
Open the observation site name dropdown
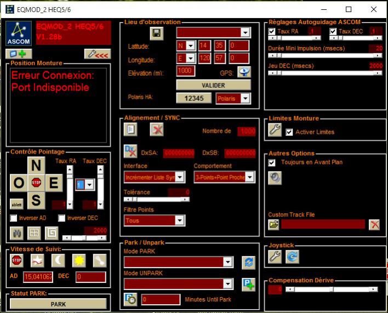point(245,32)
